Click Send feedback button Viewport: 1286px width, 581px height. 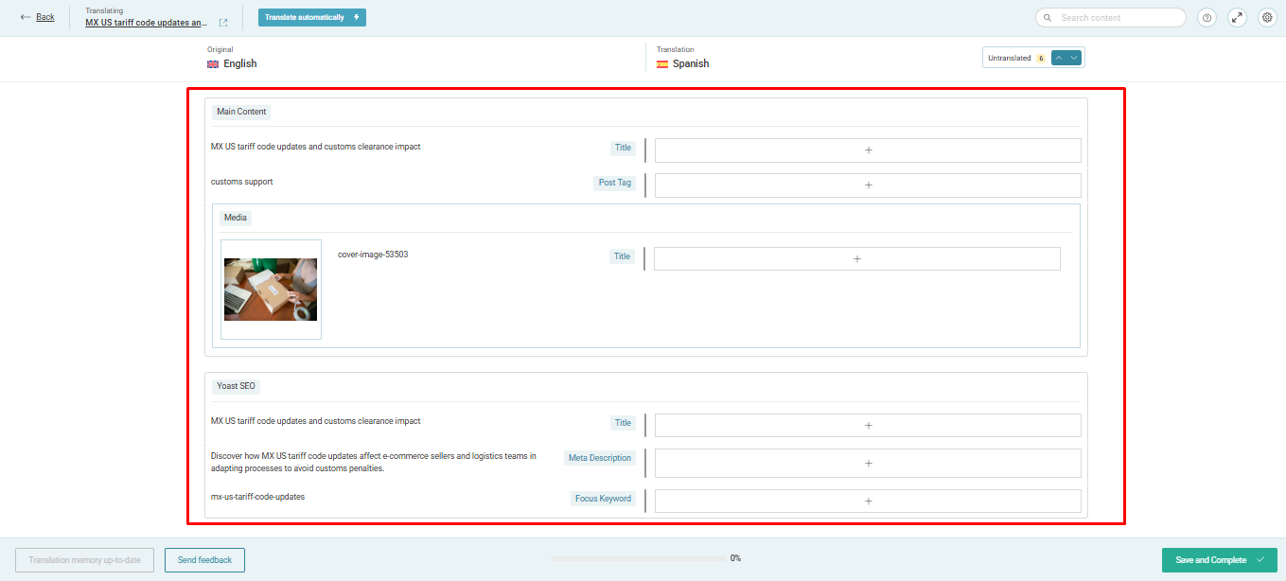[204, 560]
